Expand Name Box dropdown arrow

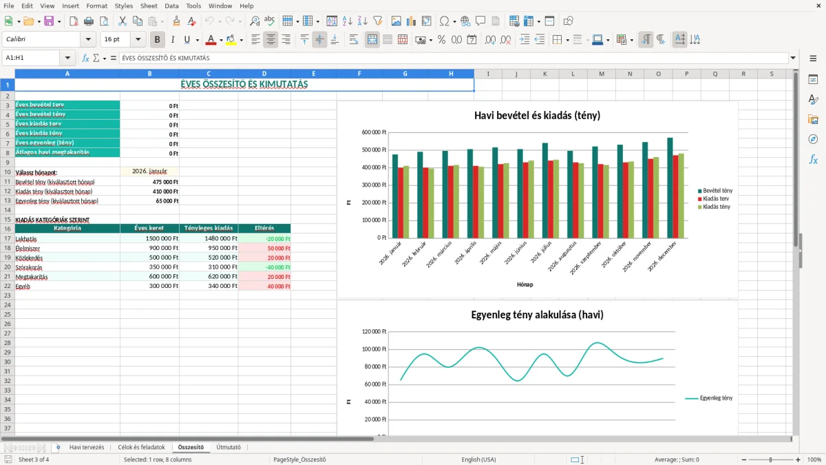coord(67,59)
